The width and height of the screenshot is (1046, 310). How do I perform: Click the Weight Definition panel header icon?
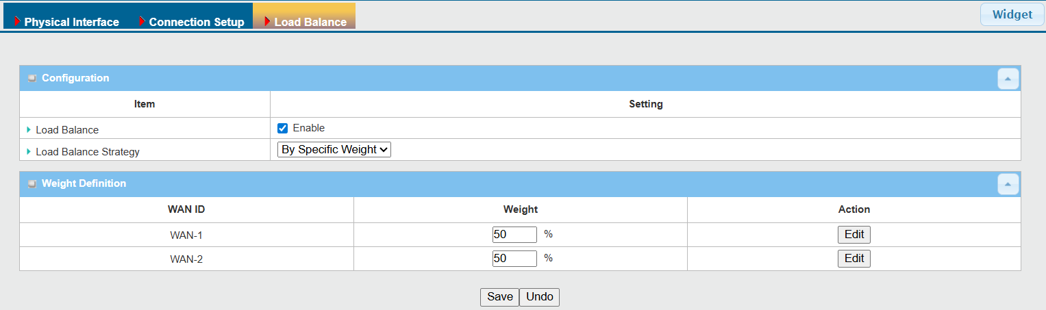pyautogui.click(x=32, y=183)
